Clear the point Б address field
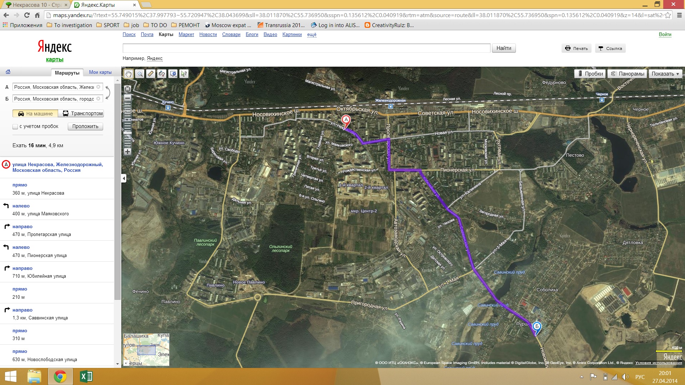The height and width of the screenshot is (385, 685). [x=98, y=99]
